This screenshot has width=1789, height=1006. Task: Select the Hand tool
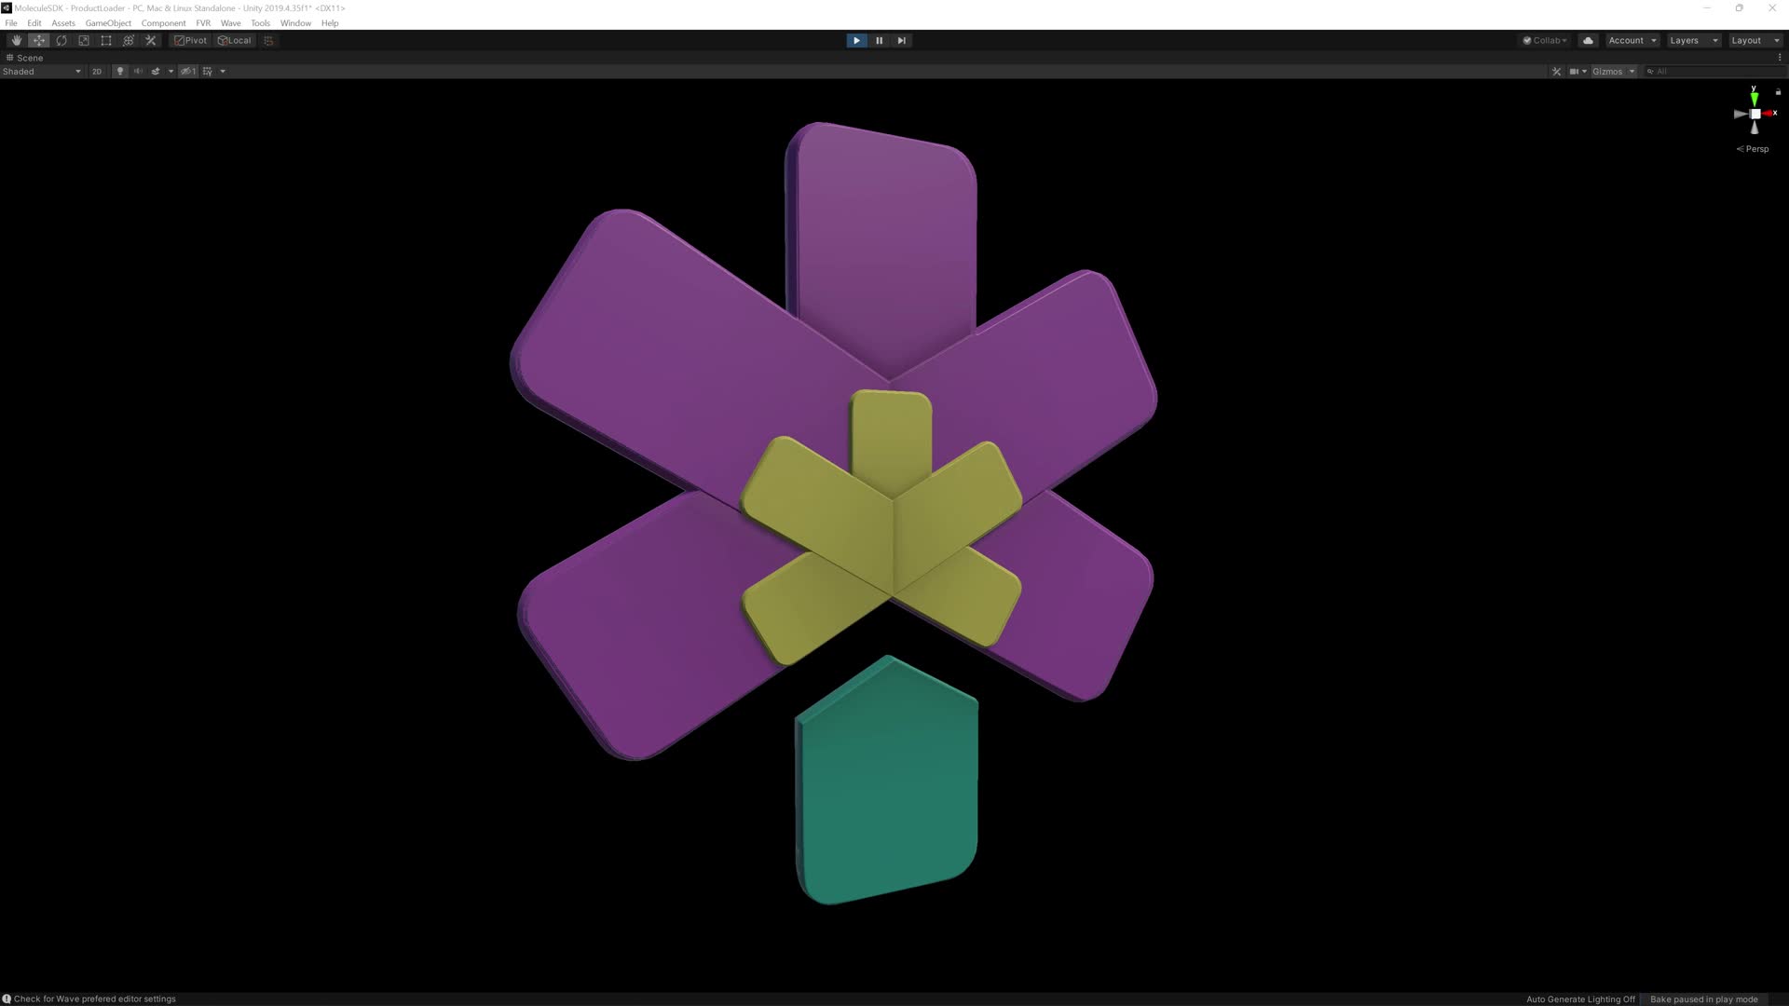pos(16,40)
